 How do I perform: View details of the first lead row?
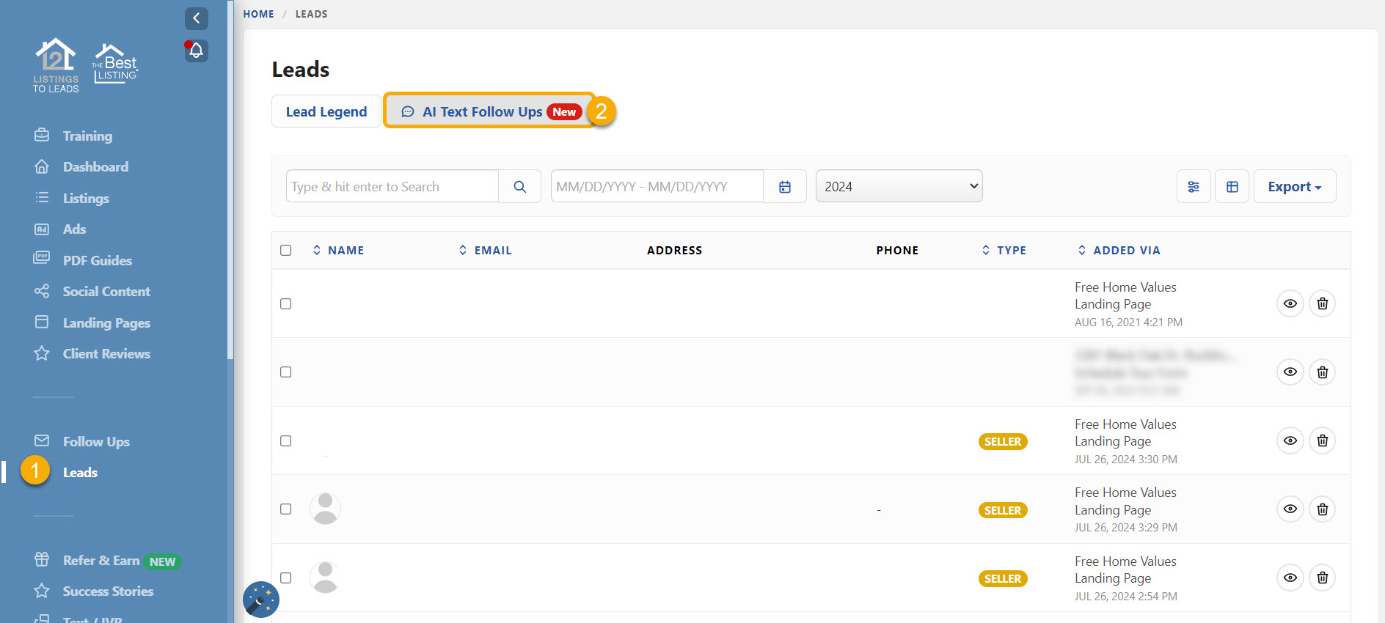[1290, 303]
